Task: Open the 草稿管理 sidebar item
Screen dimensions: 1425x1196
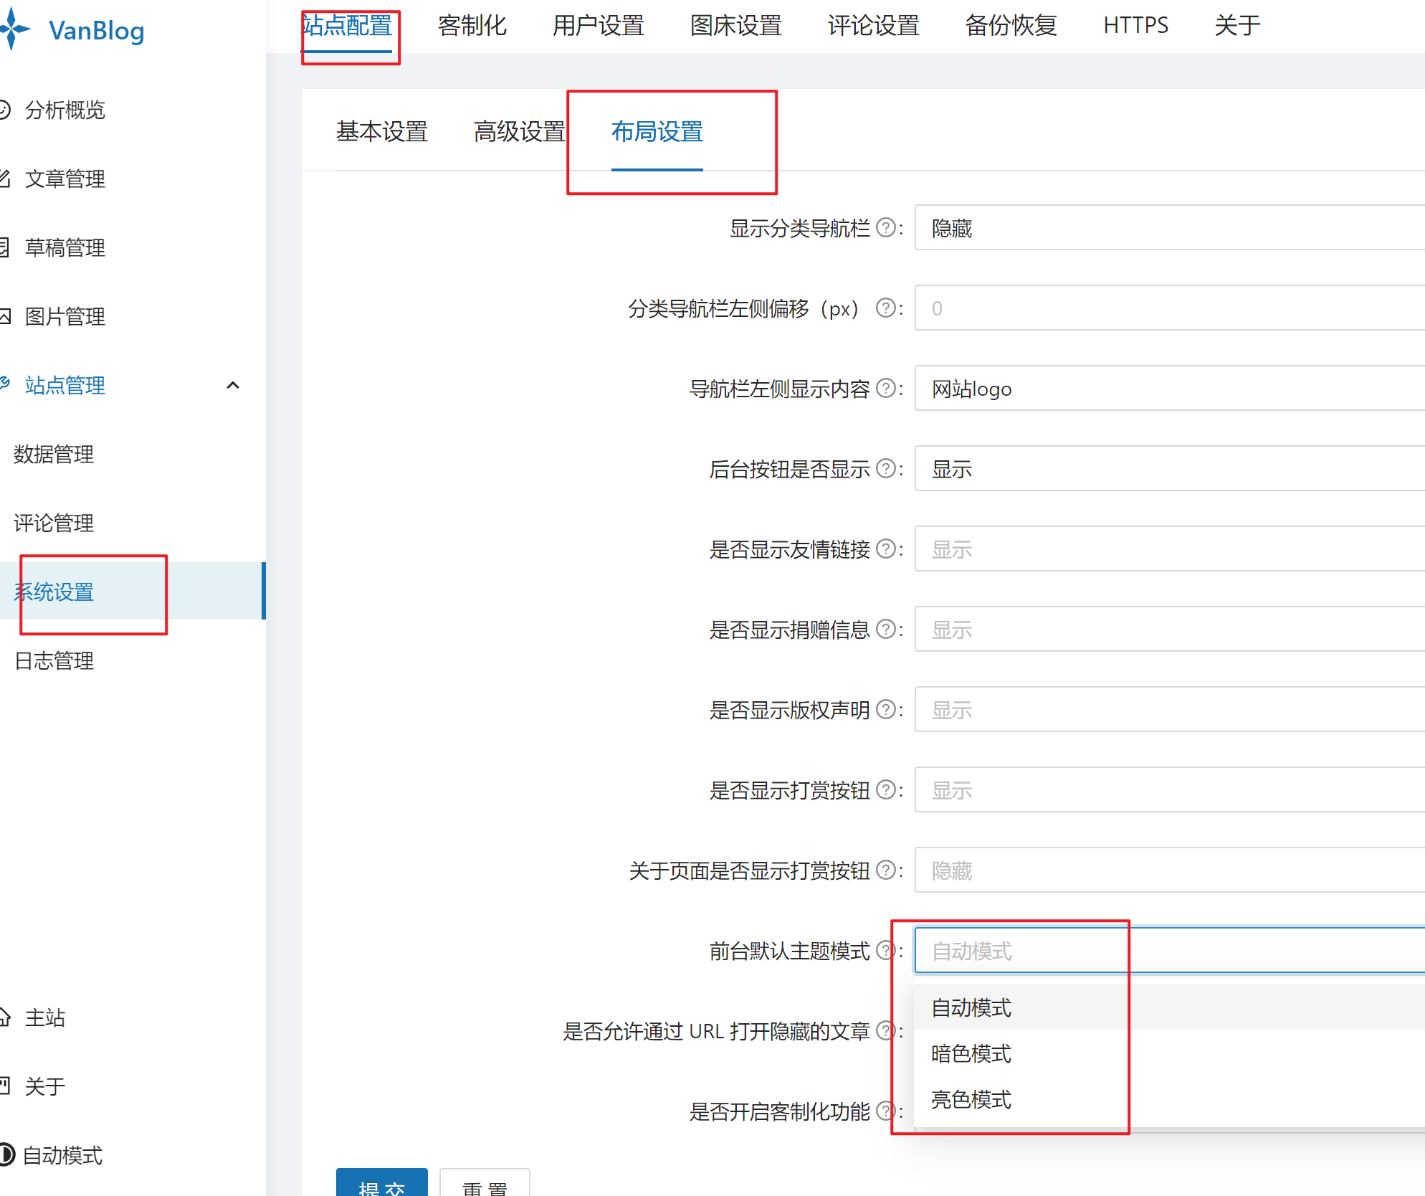Action: [x=65, y=247]
